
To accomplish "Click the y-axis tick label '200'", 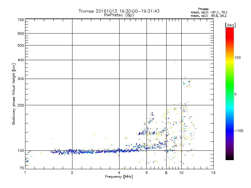I will point(21,105).
